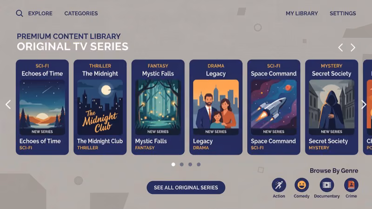The width and height of the screenshot is (372, 209).
Task: Browse the Comedy genre icon
Action: [x=301, y=185]
